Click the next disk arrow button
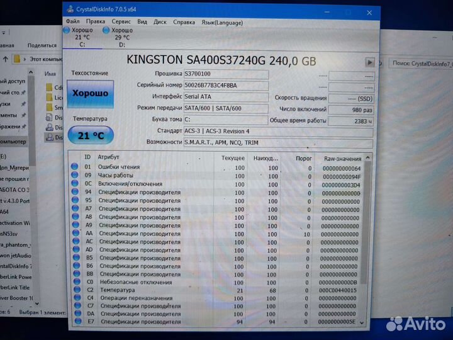Image resolution: width=453 pixels, height=340 pixels. 369,62
